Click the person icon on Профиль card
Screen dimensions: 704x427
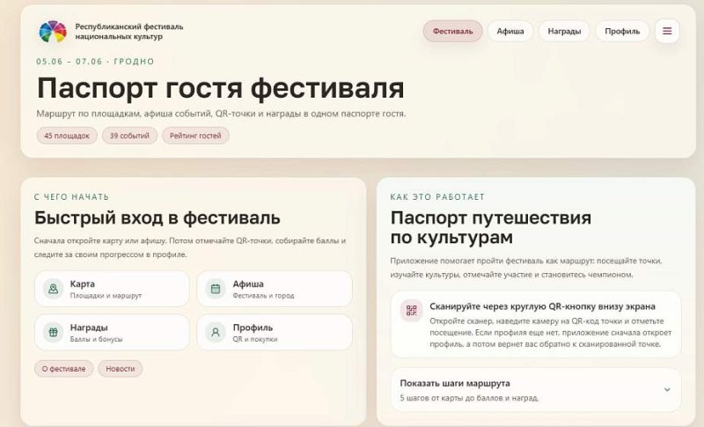coord(216,332)
